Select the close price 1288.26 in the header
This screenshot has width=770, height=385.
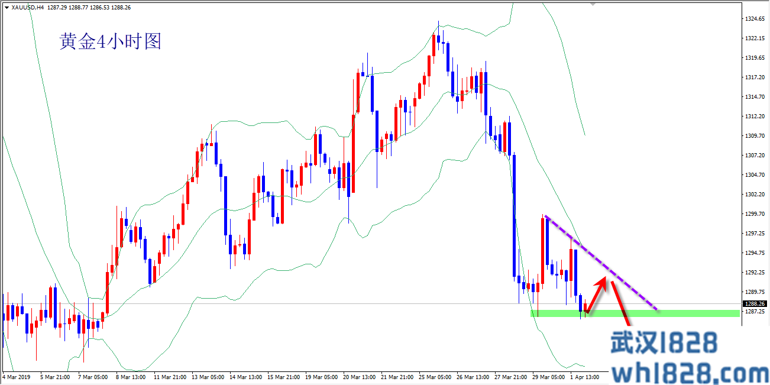tap(122, 7)
